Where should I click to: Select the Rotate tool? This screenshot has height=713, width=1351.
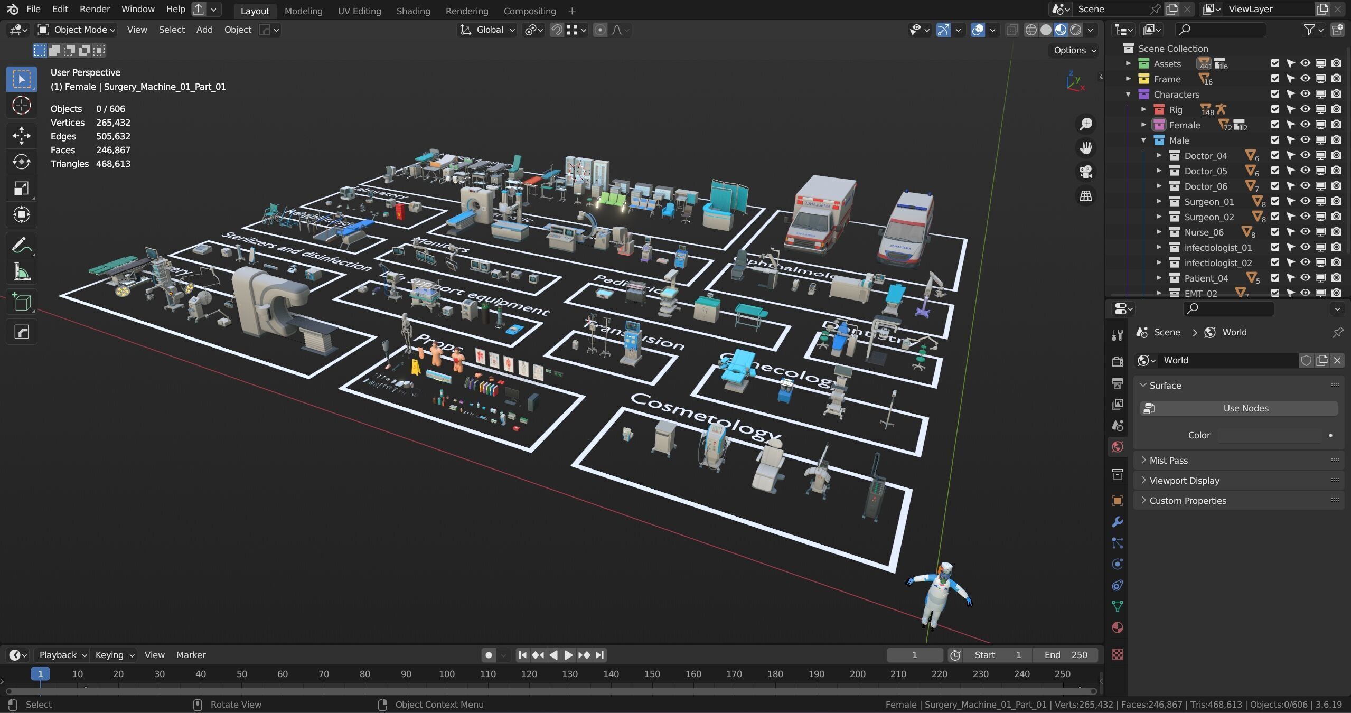coord(21,162)
